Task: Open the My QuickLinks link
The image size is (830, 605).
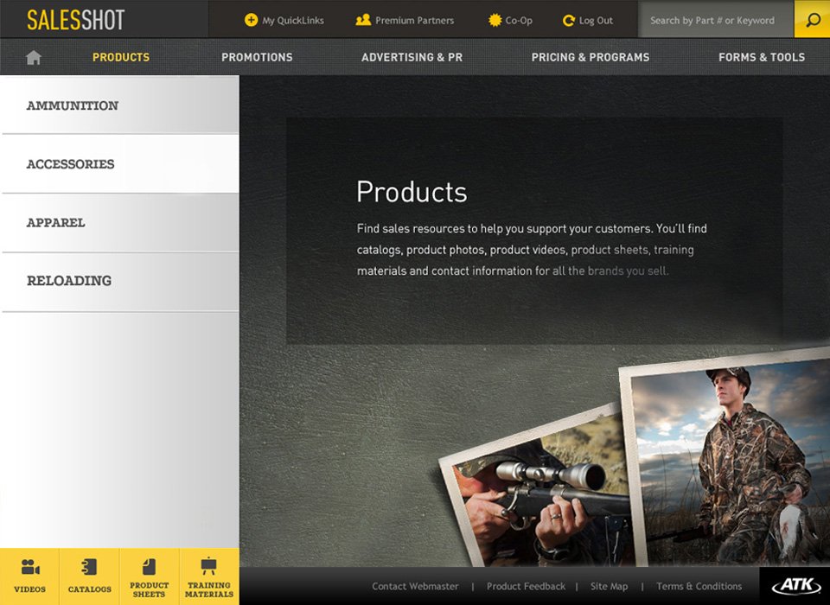Action: [293, 21]
